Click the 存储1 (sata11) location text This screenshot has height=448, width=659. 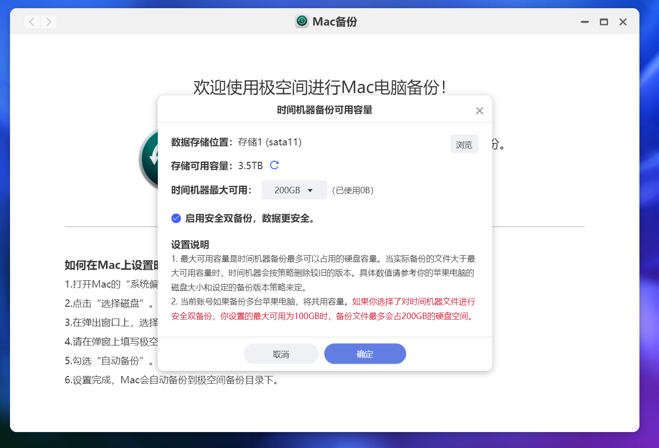[x=270, y=142]
